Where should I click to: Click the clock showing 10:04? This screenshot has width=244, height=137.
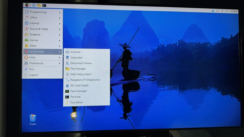(234, 11)
